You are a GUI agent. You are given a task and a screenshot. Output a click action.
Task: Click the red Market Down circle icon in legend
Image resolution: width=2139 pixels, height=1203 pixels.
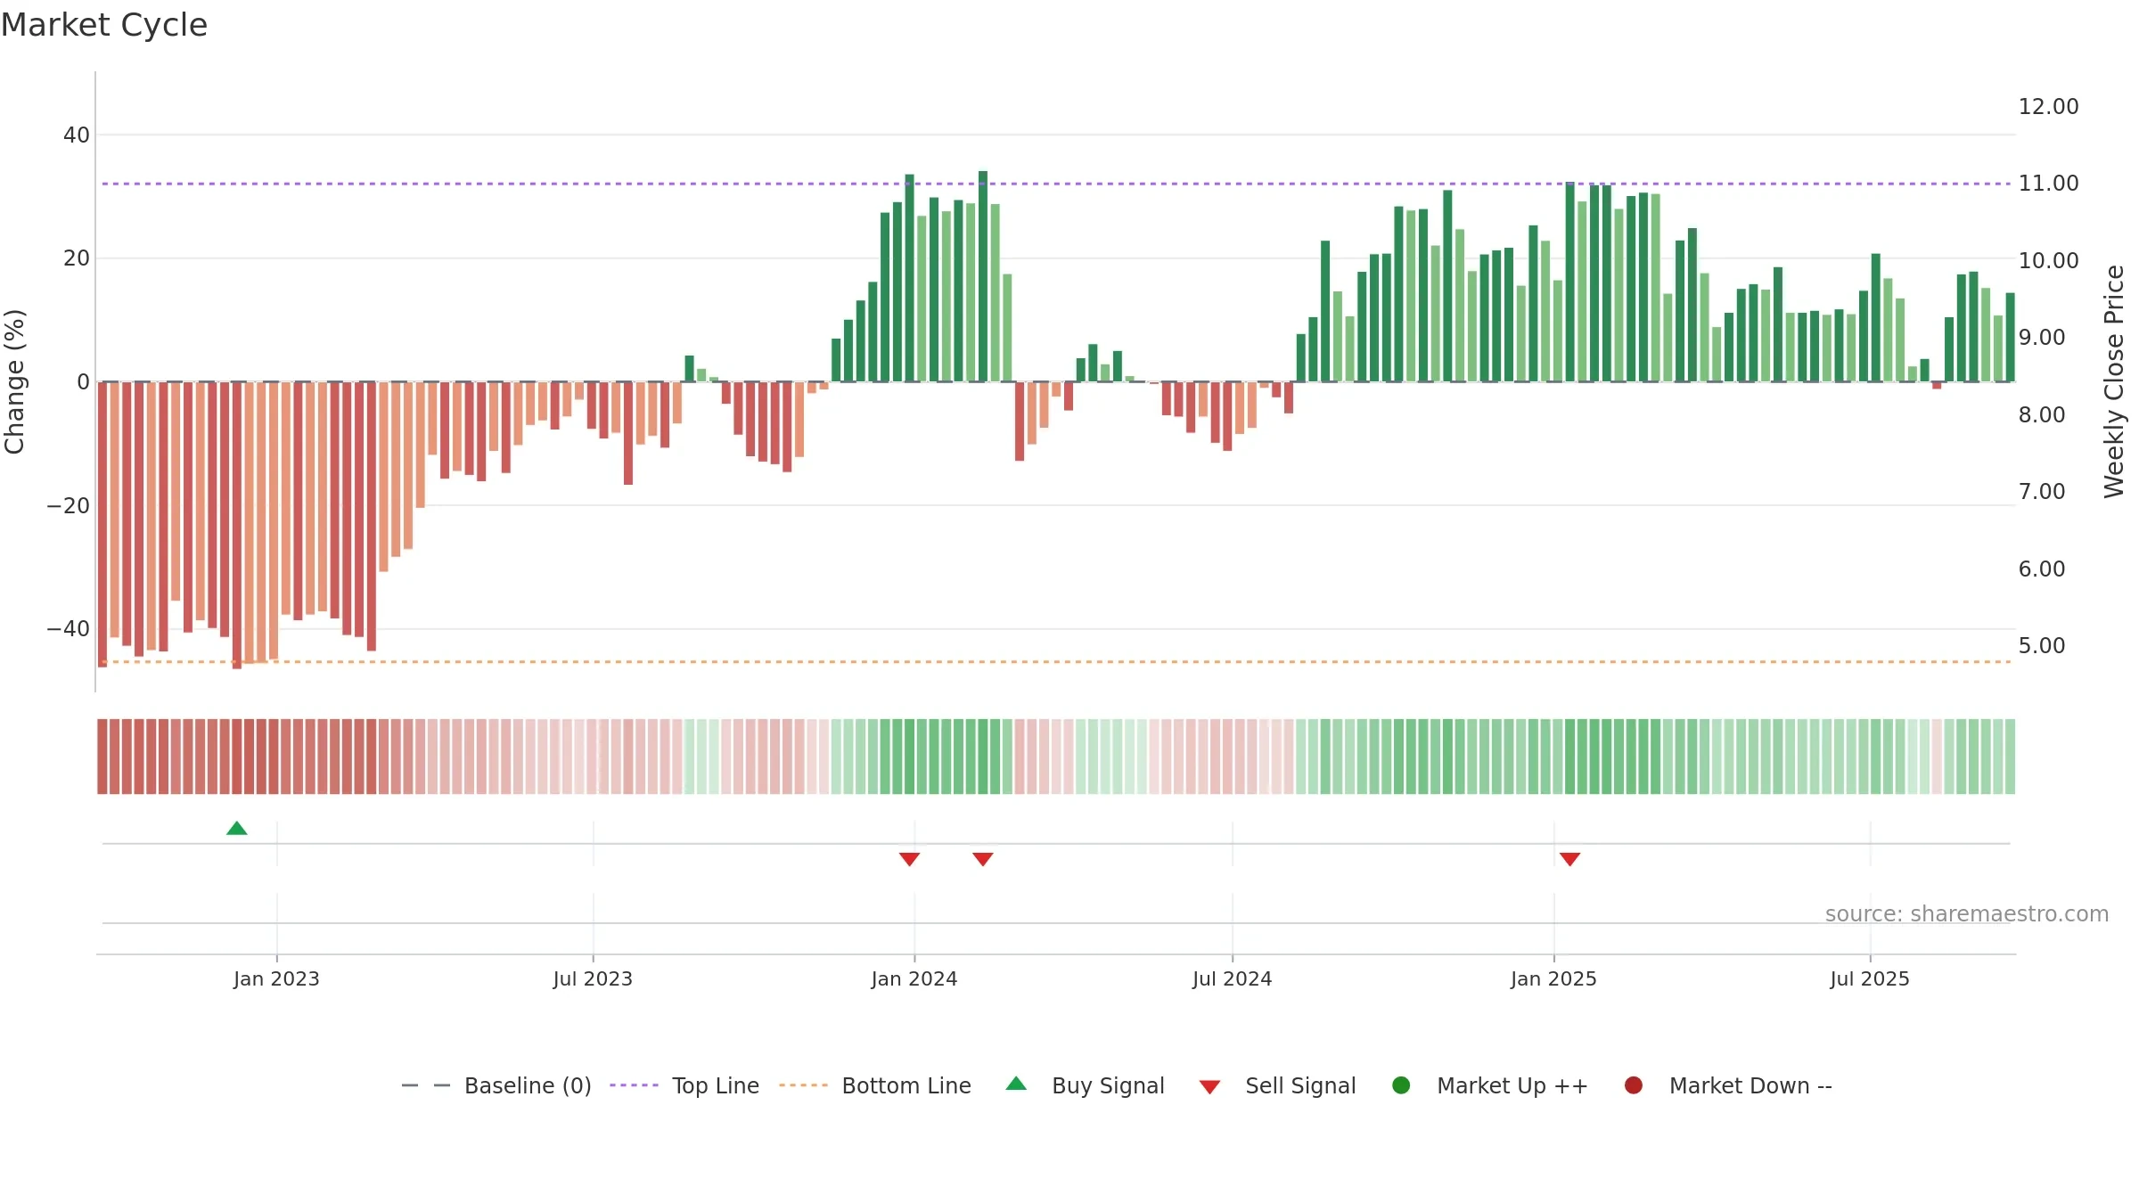1634,1085
